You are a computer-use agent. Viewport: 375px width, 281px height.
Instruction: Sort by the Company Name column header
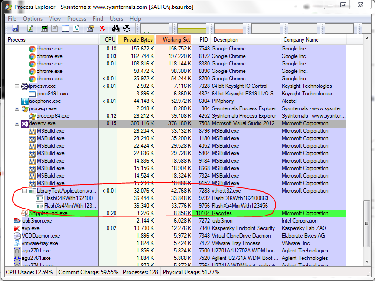[314, 40]
